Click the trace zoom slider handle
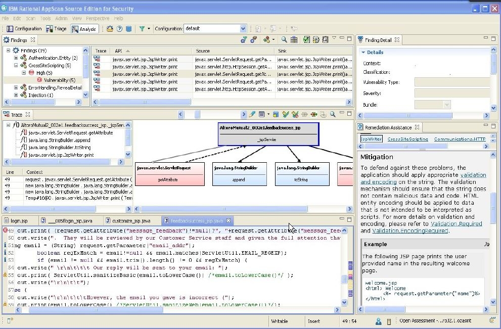Image resolution: width=501 pixels, height=329 pixels. click(197, 114)
